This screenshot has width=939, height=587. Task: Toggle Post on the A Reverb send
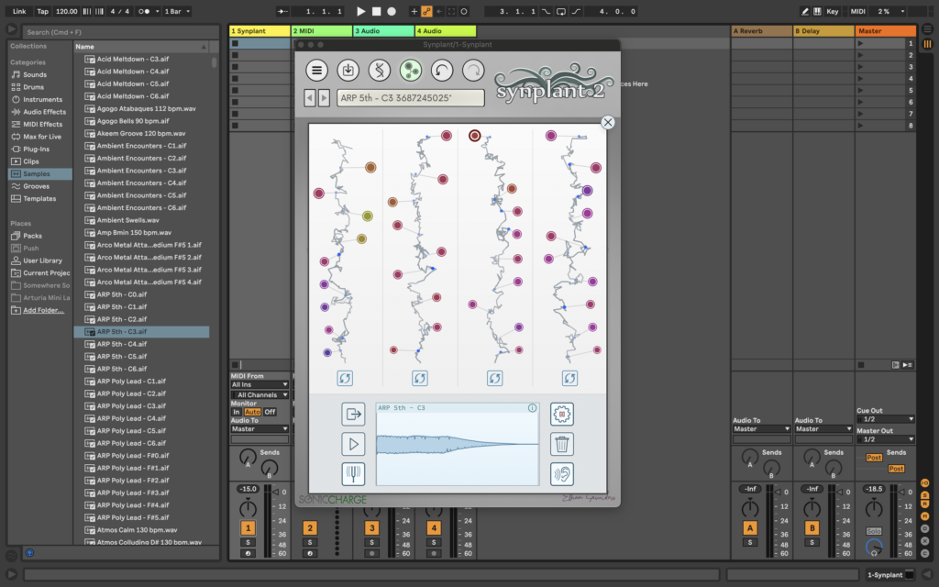pos(874,458)
